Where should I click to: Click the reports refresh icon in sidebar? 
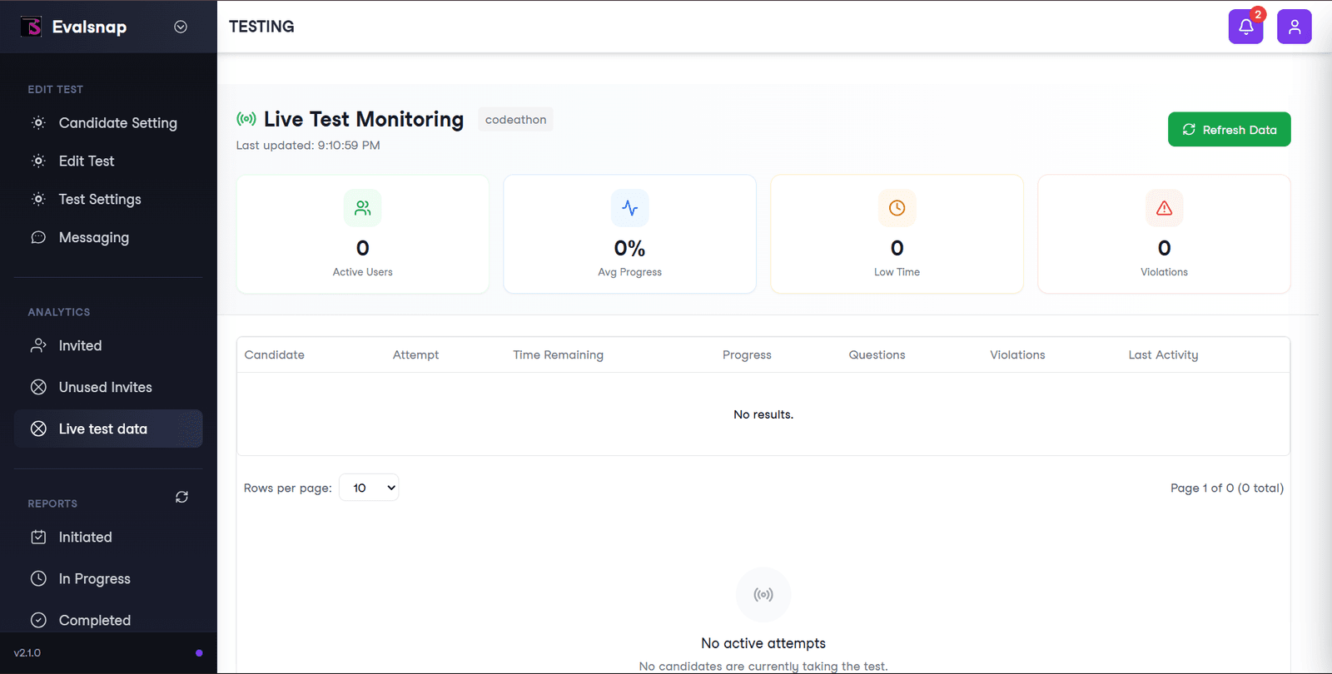click(x=181, y=497)
